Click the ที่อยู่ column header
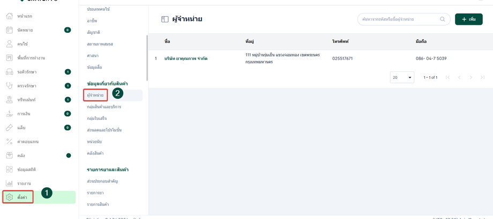The height and width of the screenshot is (219, 493). point(249,41)
